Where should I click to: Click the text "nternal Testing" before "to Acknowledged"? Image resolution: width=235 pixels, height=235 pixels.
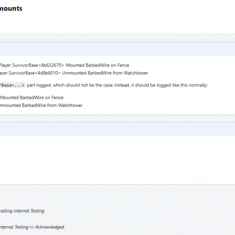(14, 227)
